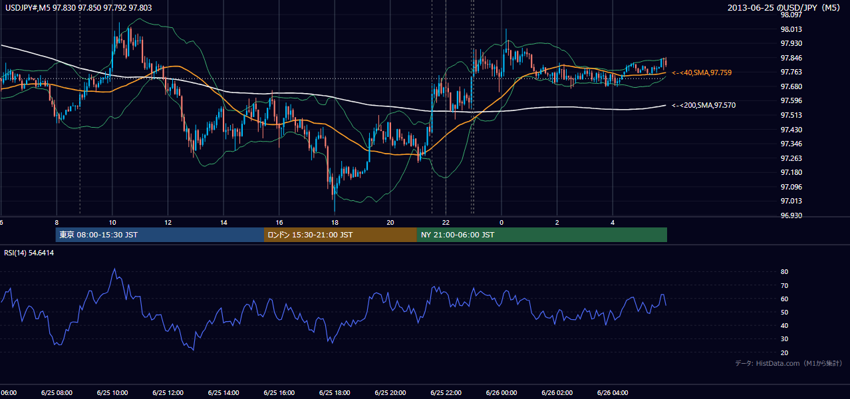Click the 97.263 price axis label
Viewport: 850px width, 399px height.
[790, 158]
